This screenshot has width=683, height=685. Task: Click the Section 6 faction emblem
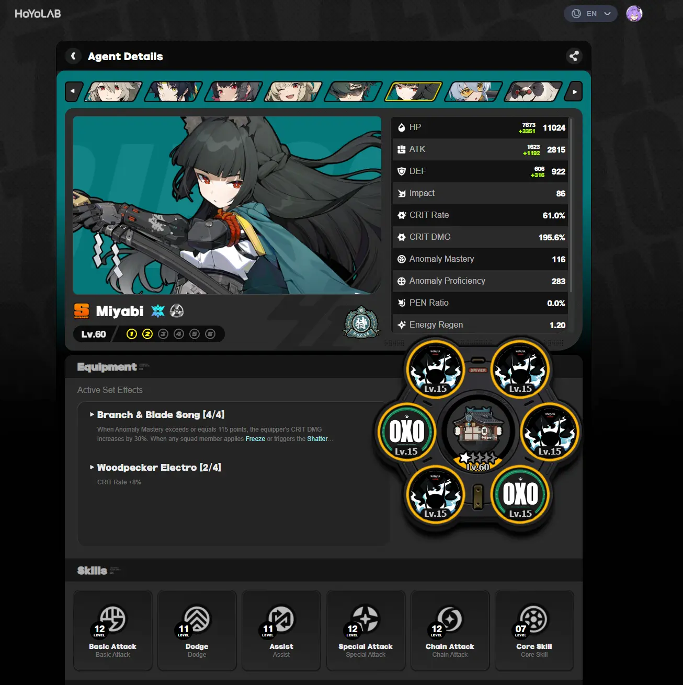(361, 322)
